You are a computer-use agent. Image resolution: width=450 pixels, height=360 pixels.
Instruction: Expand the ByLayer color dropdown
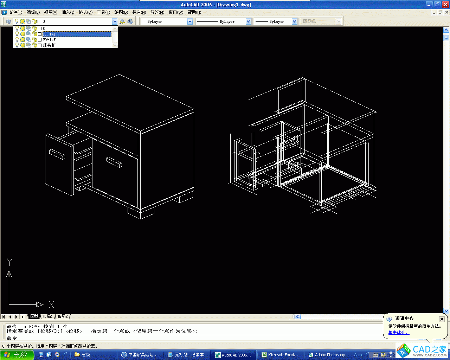point(190,21)
